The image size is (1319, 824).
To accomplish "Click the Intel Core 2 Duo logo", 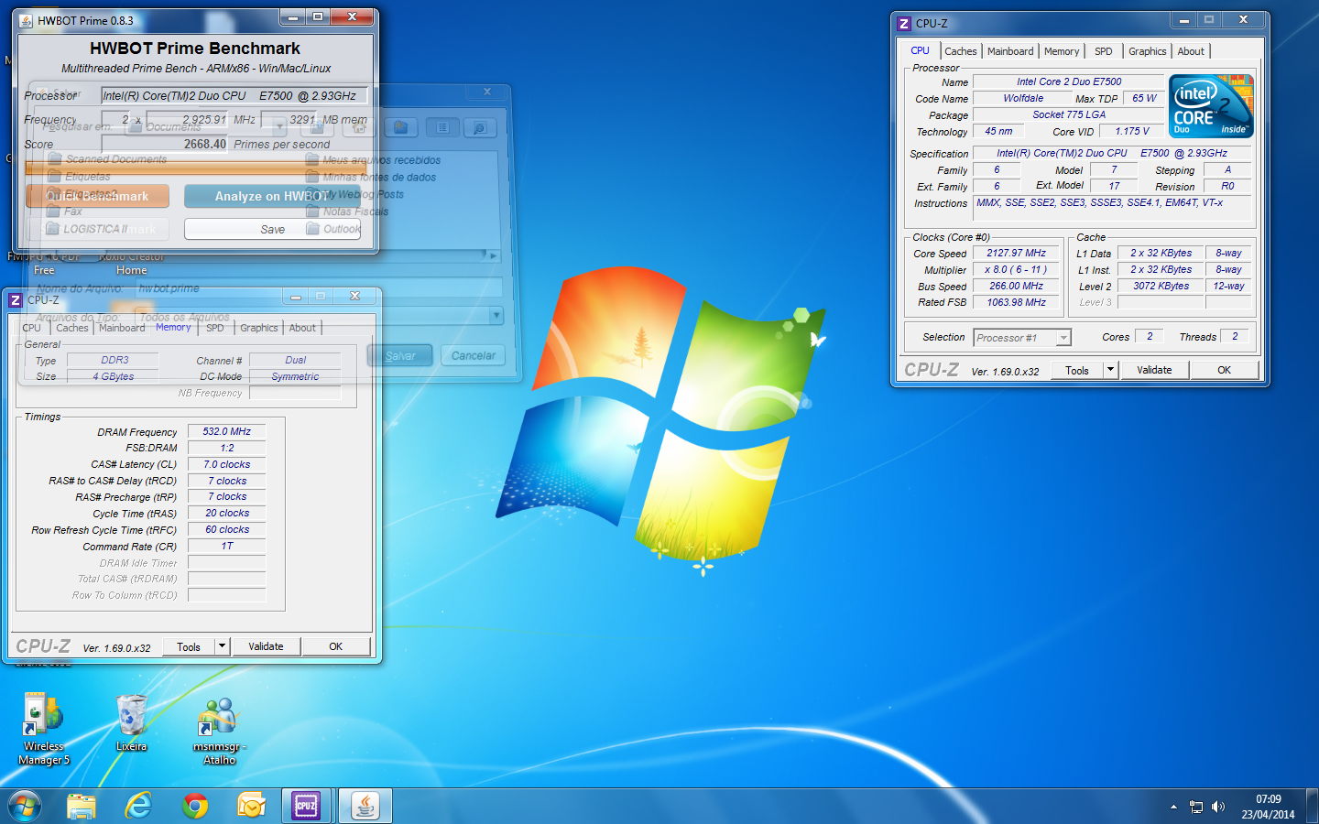I will (x=1211, y=106).
